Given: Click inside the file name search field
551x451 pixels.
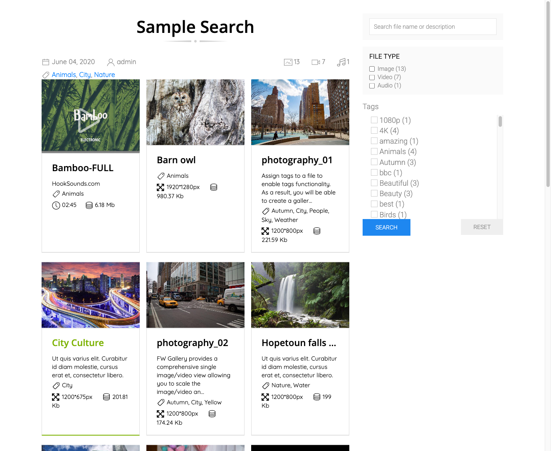Looking at the screenshot, I should [x=432, y=26].
